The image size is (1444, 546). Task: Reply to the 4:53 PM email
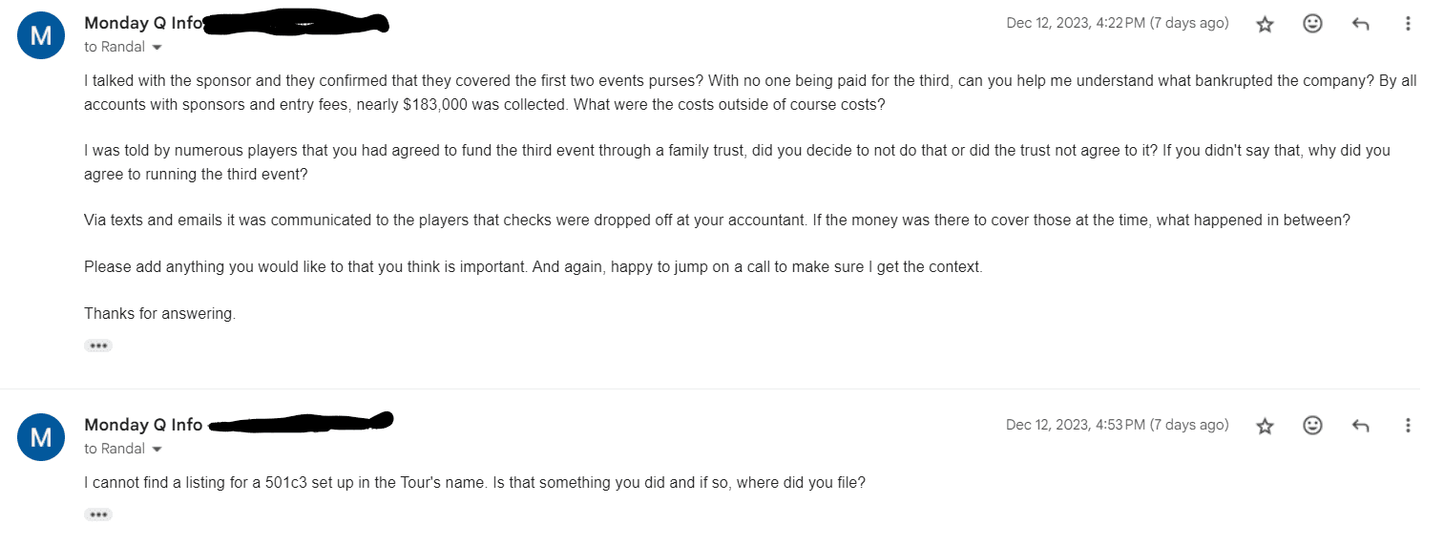coord(1361,426)
